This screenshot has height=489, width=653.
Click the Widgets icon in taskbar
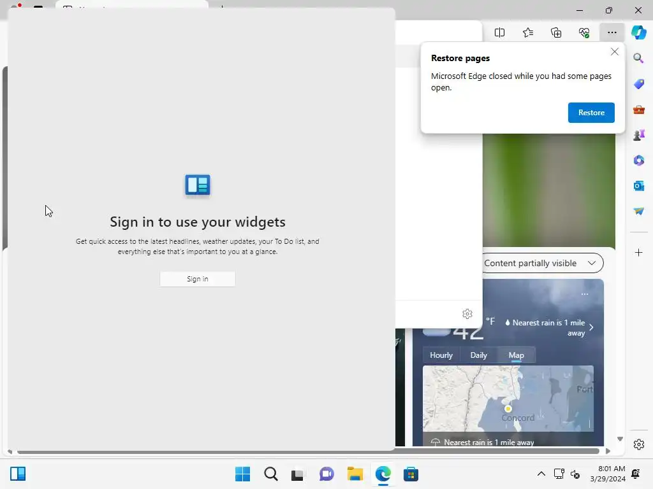[x=18, y=474]
